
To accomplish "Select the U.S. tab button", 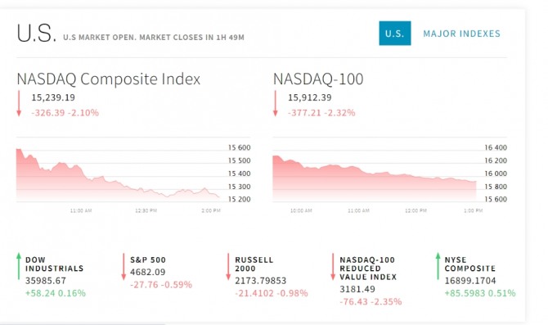I will point(395,34).
